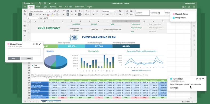Click the font color red A swatch

(48, 14)
